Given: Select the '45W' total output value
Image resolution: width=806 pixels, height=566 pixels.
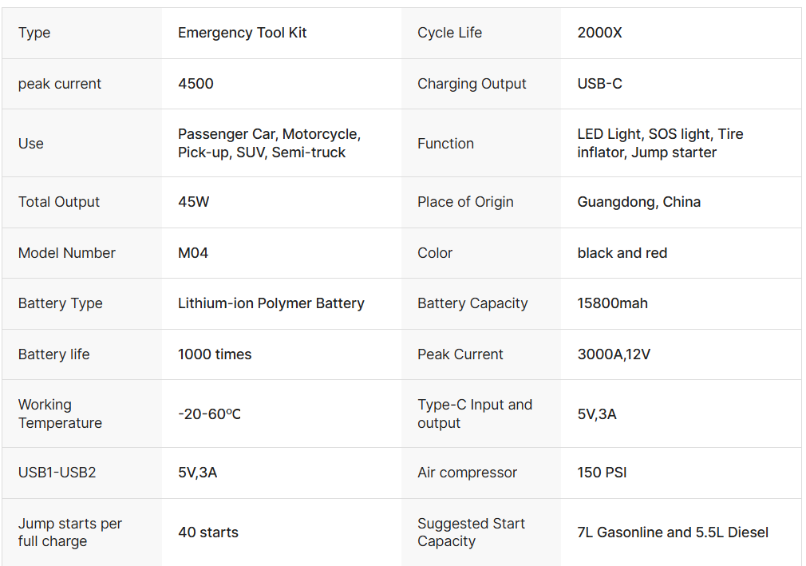Looking at the screenshot, I should (194, 202).
